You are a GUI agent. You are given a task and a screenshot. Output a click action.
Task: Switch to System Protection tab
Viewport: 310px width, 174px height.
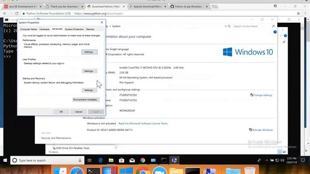click(74, 29)
